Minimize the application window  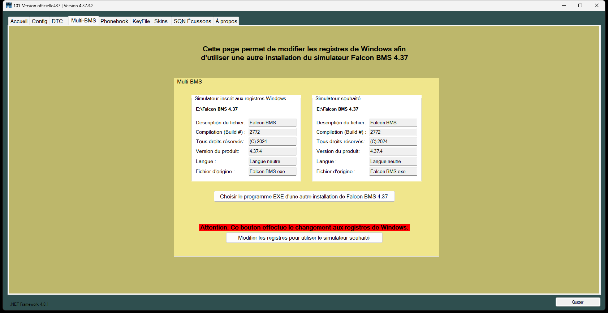pyautogui.click(x=564, y=5)
